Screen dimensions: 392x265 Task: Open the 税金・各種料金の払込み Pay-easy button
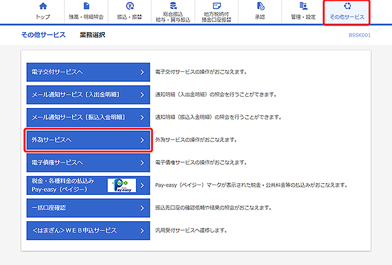point(88,185)
